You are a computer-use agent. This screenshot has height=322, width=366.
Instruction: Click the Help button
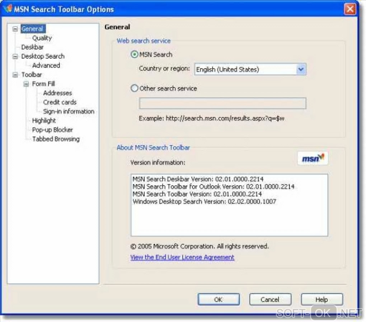point(322,299)
